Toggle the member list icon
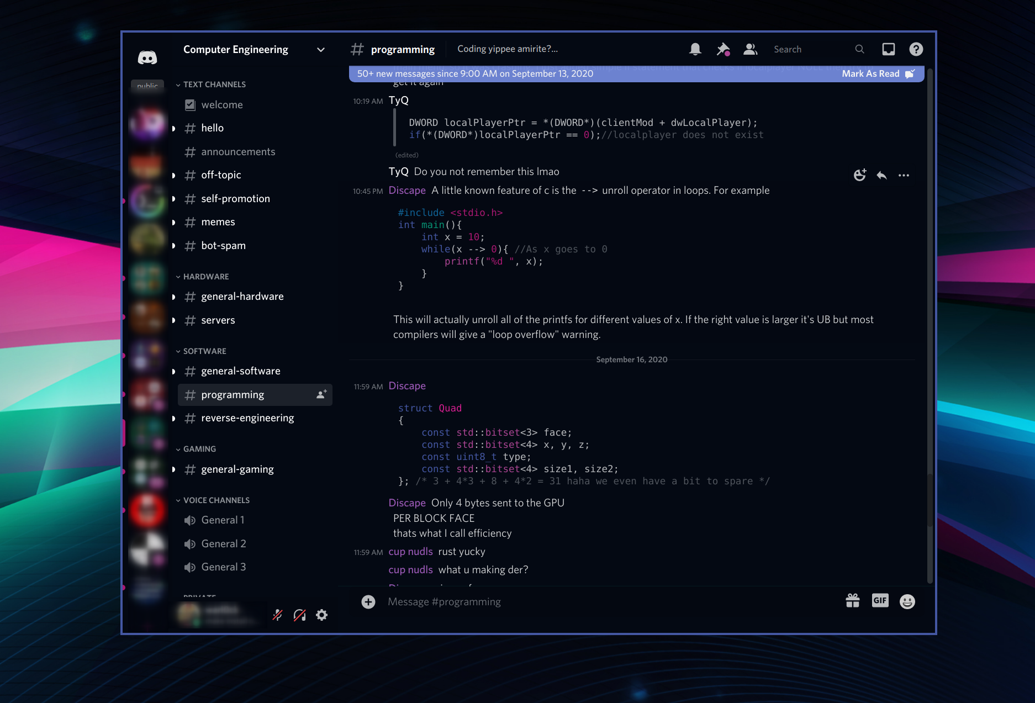The image size is (1035, 703). click(750, 49)
